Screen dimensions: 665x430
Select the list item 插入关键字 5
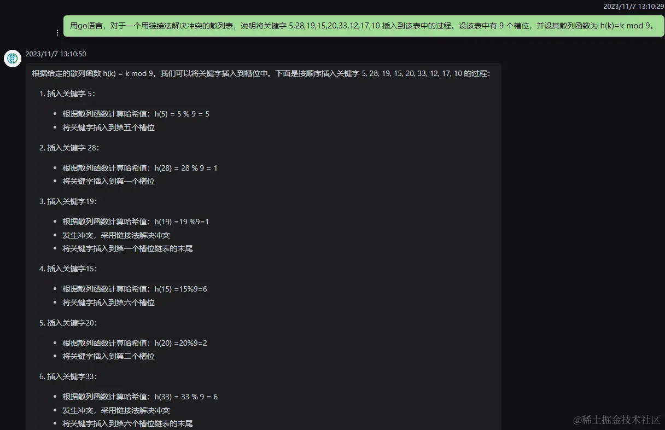click(68, 94)
